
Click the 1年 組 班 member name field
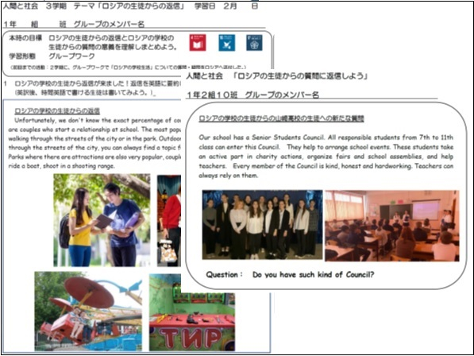[74, 24]
